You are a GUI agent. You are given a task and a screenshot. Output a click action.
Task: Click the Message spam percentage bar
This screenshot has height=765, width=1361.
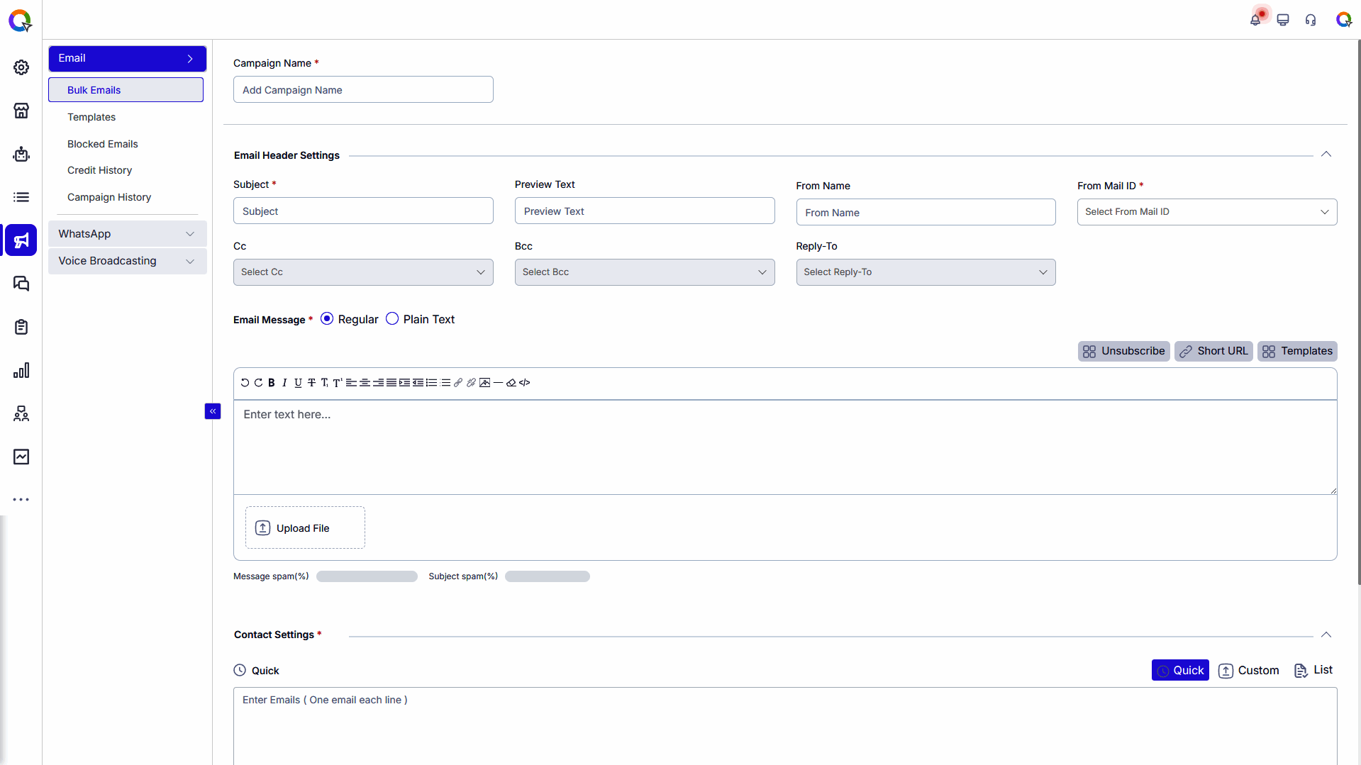367,576
